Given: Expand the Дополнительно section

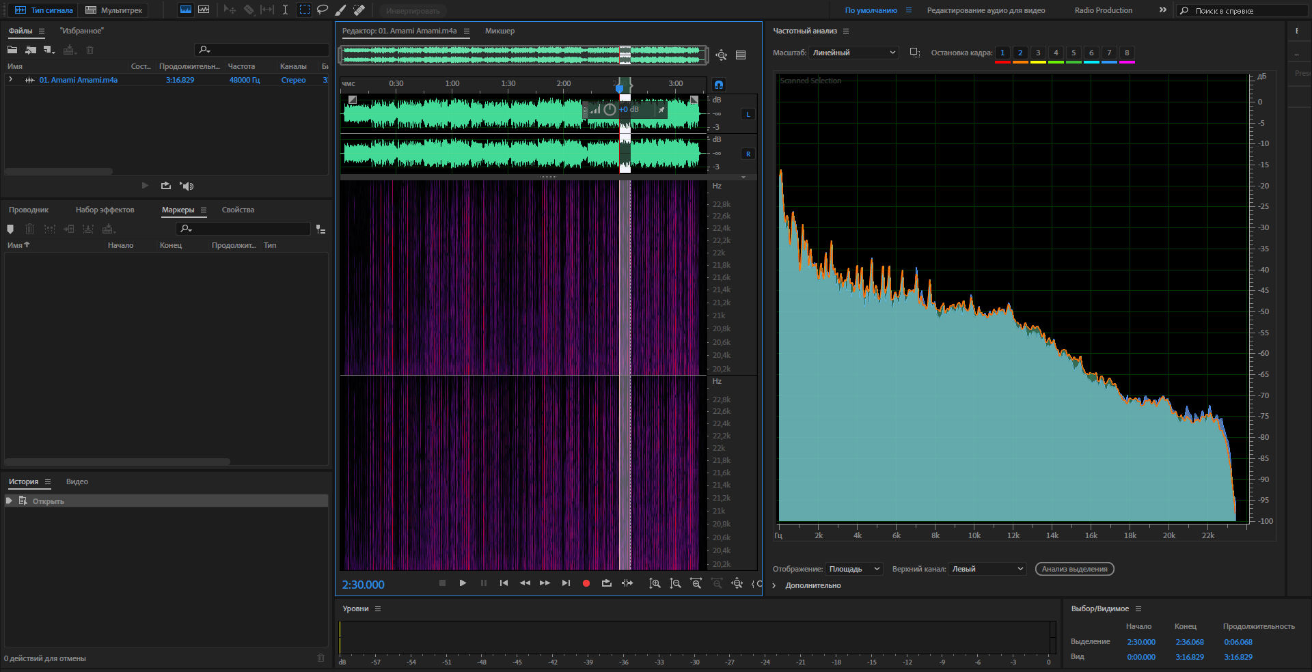Looking at the screenshot, I should [774, 585].
